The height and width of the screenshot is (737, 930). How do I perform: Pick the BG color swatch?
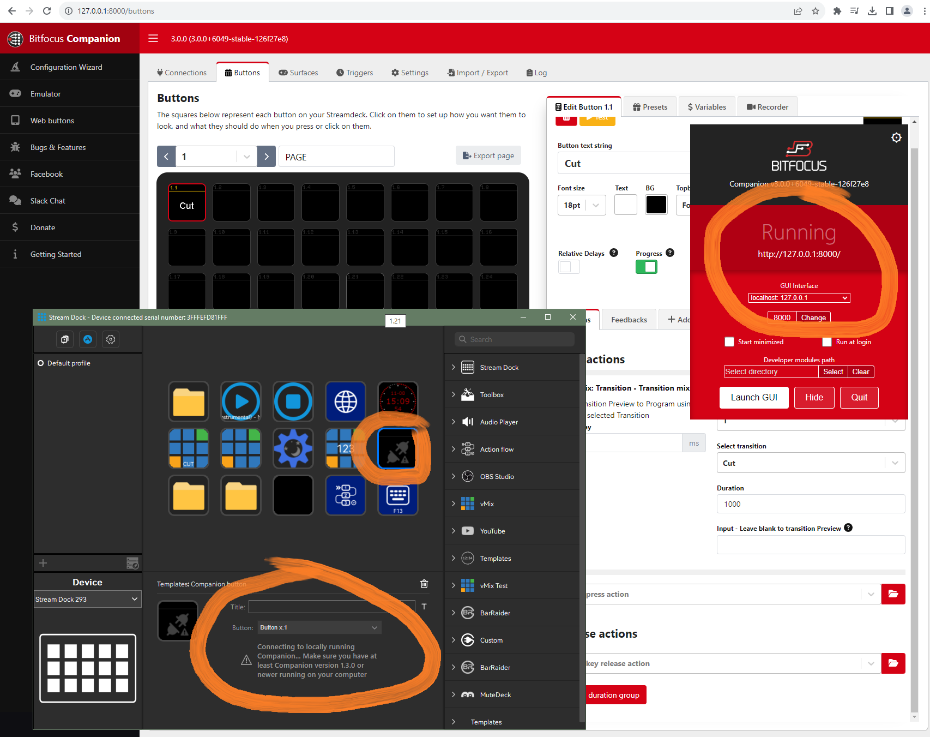[x=656, y=205]
